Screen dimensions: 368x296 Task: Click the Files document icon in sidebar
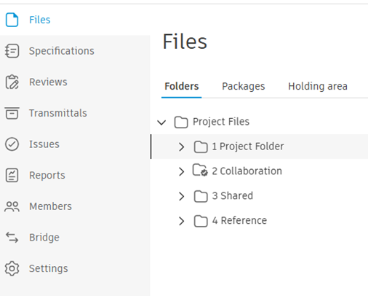click(x=12, y=20)
